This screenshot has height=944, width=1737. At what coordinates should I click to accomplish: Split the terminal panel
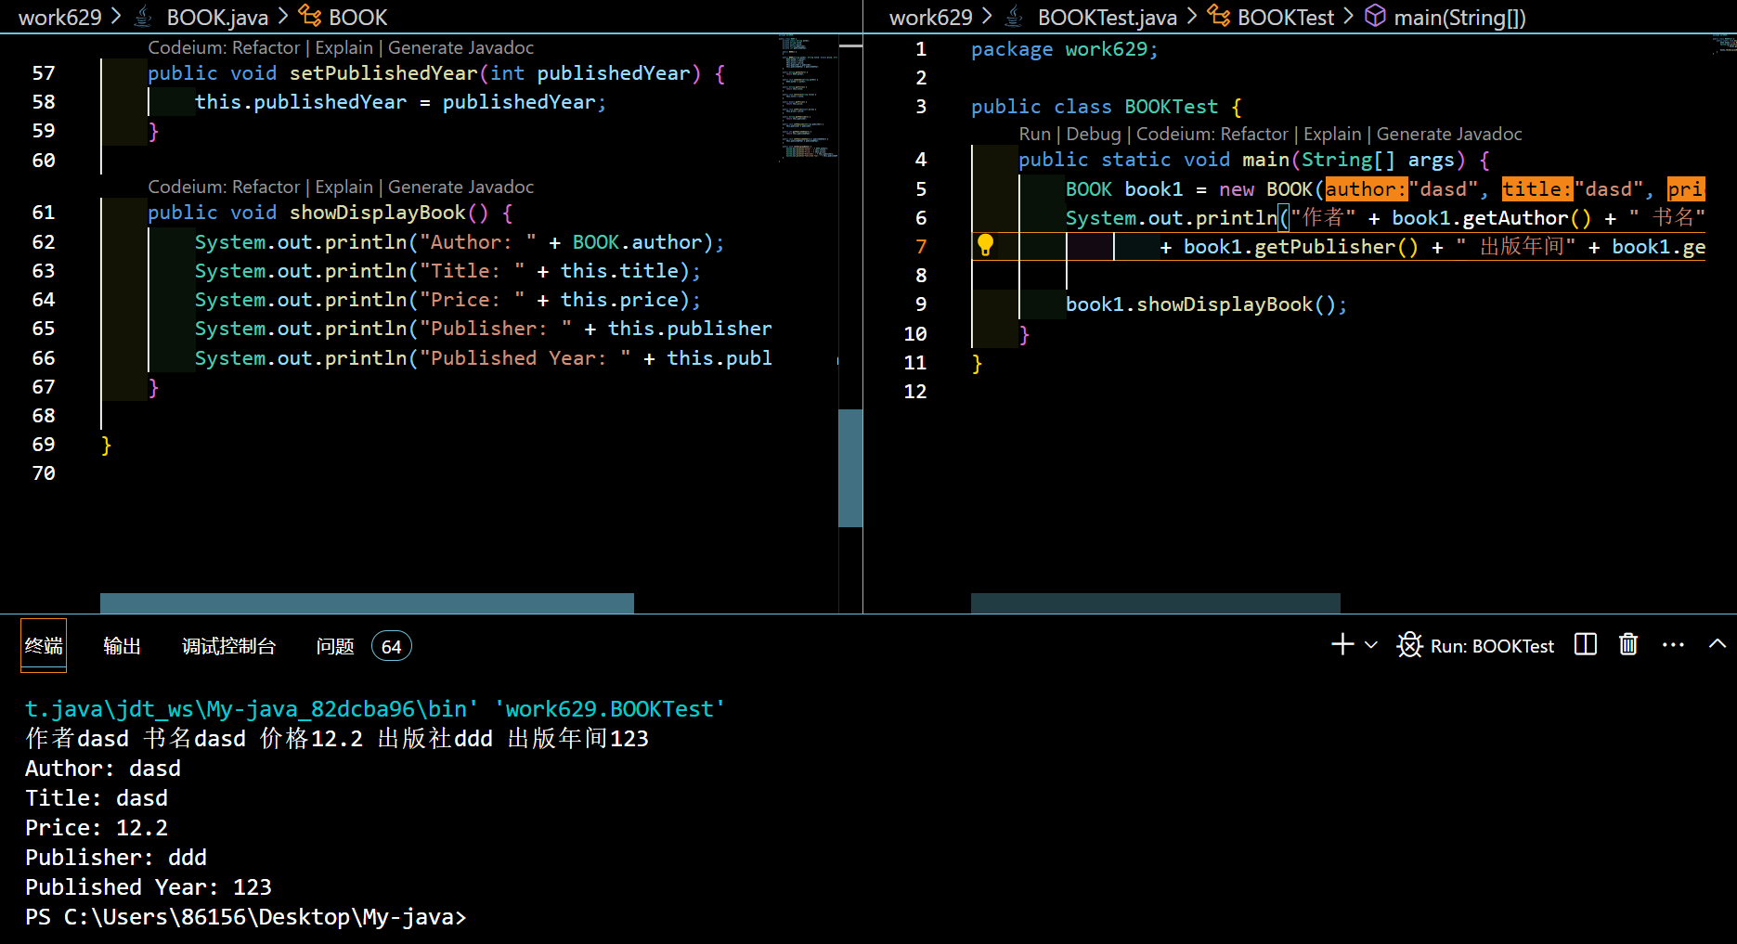tap(1586, 645)
